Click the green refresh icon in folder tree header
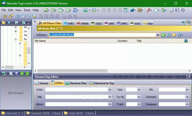Screen dimensions: 192x116 (24, 23)
